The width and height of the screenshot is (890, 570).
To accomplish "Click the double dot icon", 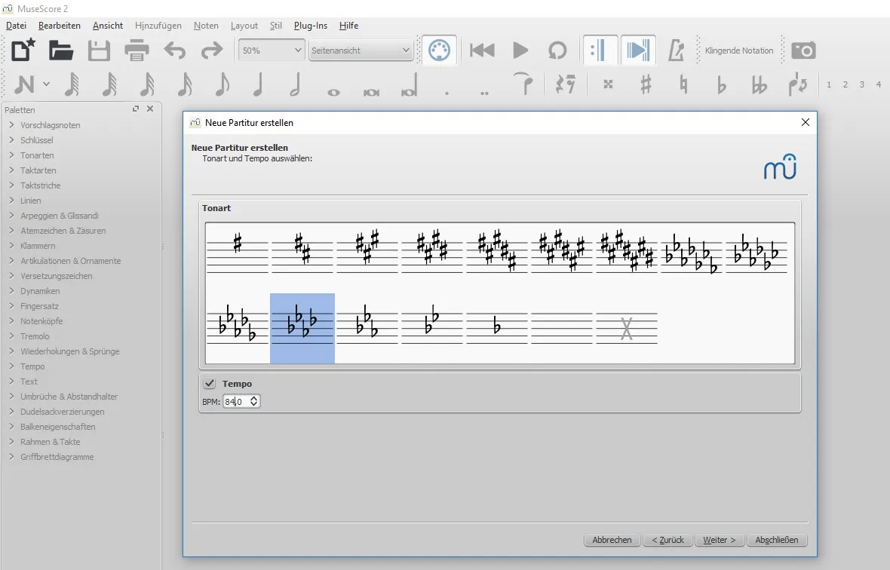I will coord(484,93).
